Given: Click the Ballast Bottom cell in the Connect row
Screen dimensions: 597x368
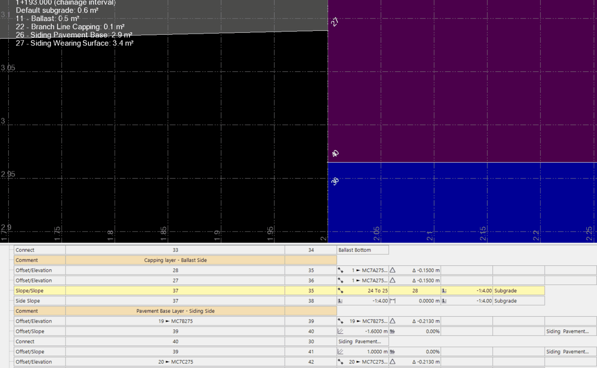Looking at the screenshot, I should [362, 250].
